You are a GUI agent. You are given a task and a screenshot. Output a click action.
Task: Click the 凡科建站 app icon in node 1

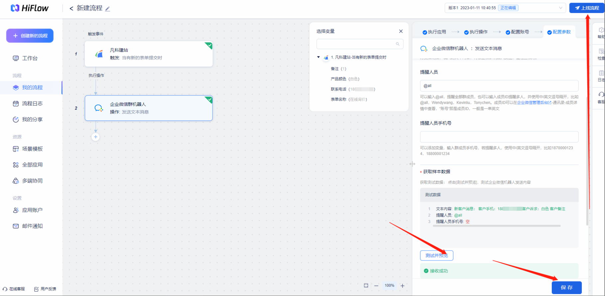coord(99,54)
